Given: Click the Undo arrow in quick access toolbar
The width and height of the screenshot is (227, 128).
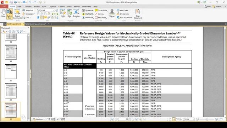Looking at the screenshot, I should tap(30, 2).
